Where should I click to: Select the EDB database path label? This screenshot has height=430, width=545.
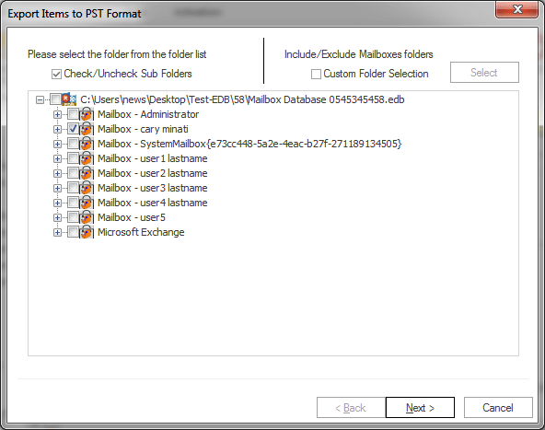242,99
